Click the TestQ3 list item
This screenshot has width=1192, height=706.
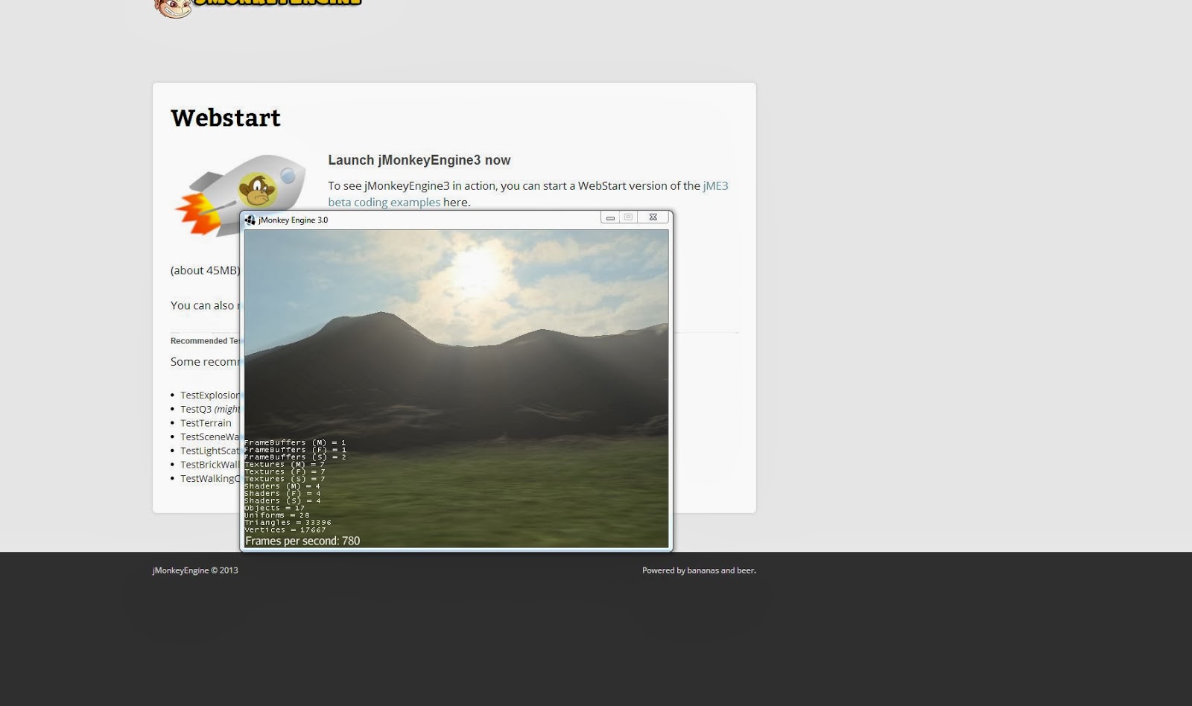210,409
